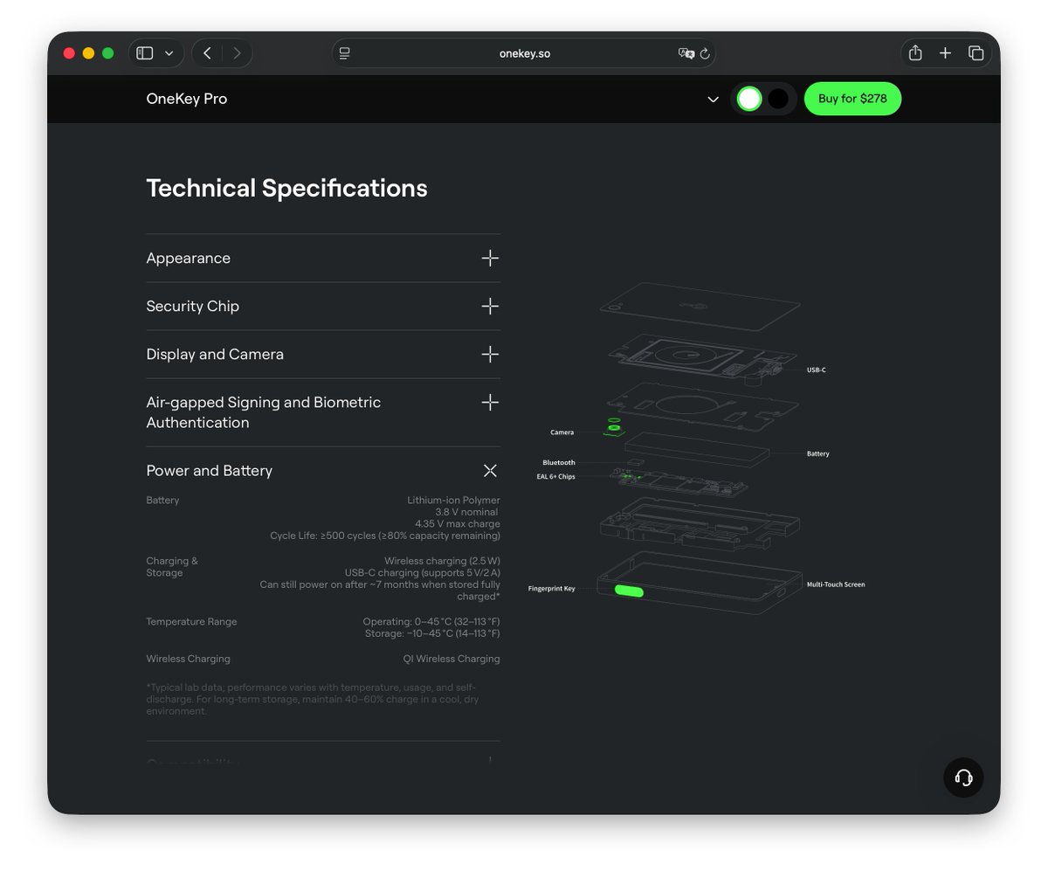Screen dimensions: 1048x878
Task: Click the Fingerprint Key label
Action: click(552, 589)
